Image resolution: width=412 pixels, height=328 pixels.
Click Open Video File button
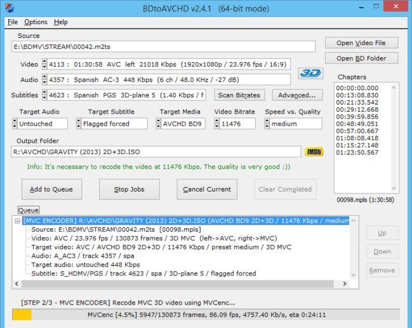[x=361, y=43]
